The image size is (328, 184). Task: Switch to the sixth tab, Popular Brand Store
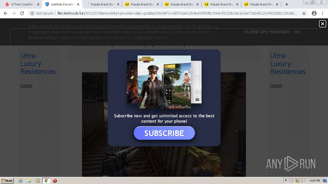coord(222,4)
